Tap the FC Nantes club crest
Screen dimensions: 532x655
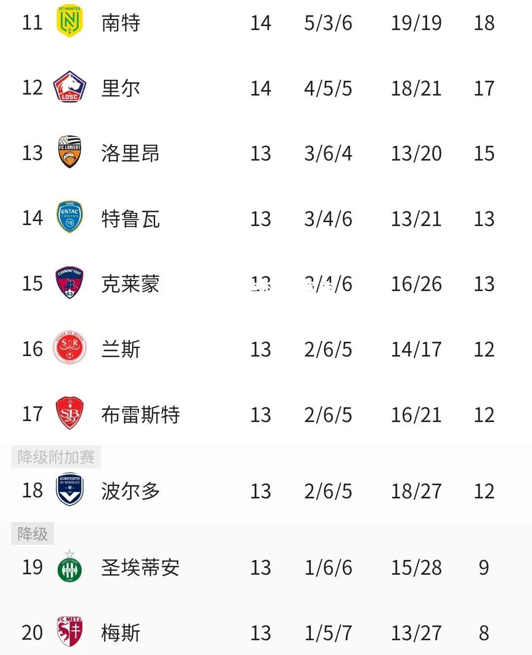pyautogui.click(x=69, y=22)
